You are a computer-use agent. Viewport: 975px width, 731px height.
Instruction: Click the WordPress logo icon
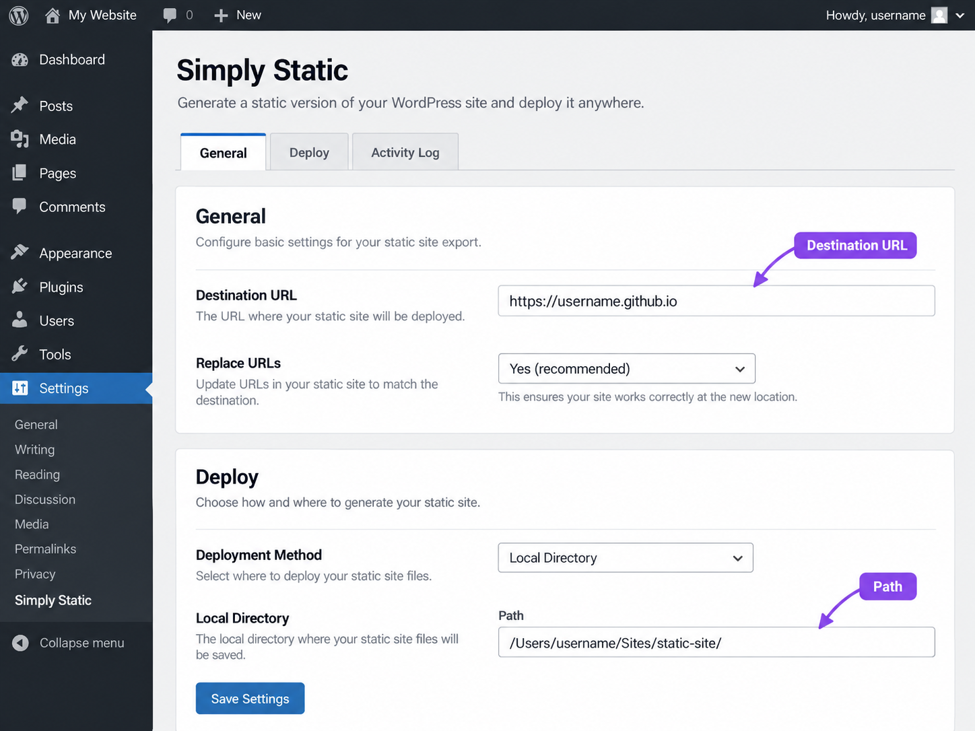click(x=19, y=15)
